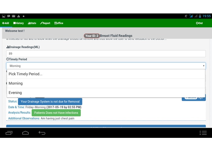Click the pencil icon beside Report
The width and height of the screenshot is (212, 151).
[x=41, y=23]
